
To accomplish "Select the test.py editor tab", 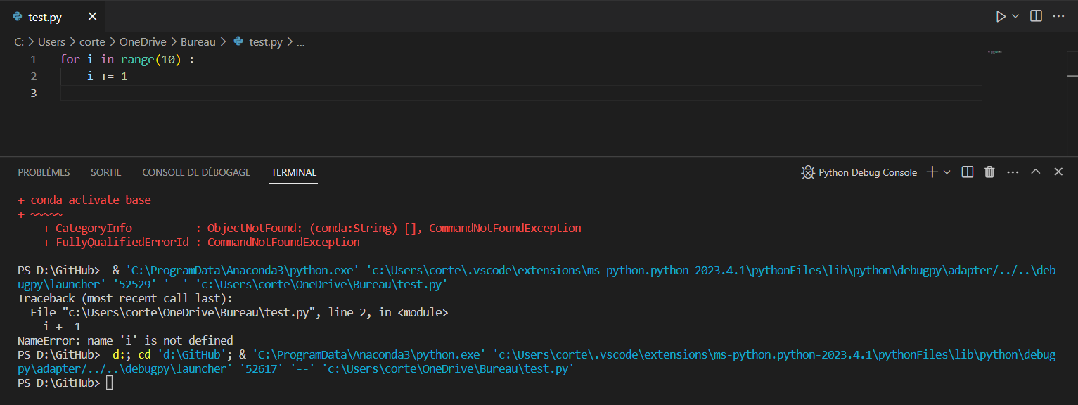I will click(x=45, y=17).
